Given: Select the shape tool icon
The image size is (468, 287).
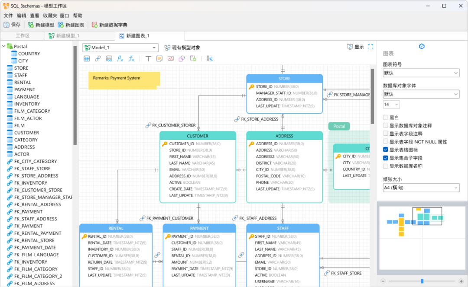Looking at the screenshot, I should (182, 59).
